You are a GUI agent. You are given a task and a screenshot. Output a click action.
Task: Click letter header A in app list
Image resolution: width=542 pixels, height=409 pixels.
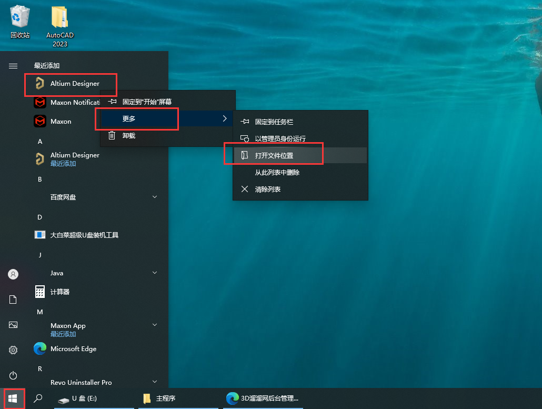[x=40, y=142]
